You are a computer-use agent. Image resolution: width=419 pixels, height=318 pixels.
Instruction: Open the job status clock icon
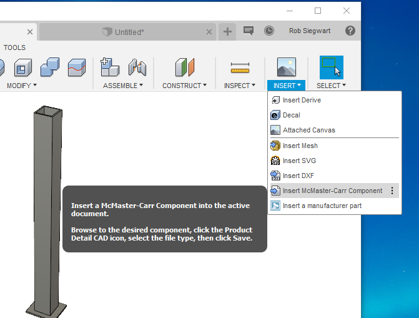tap(269, 31)
